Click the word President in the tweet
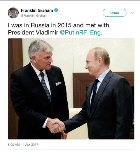Viewport: 140px width, 152px height. tap(21, 32)
